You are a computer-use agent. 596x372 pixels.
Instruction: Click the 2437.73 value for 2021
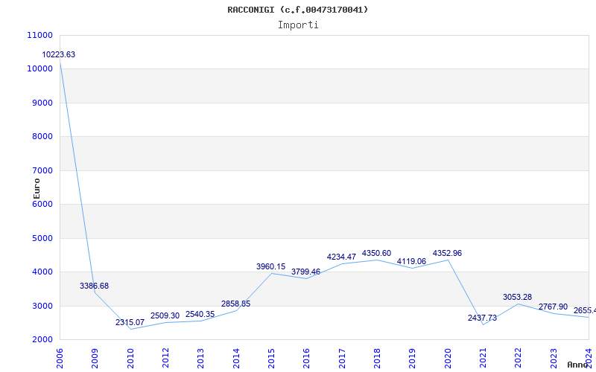pyautogui.click(x=482, y=318)
